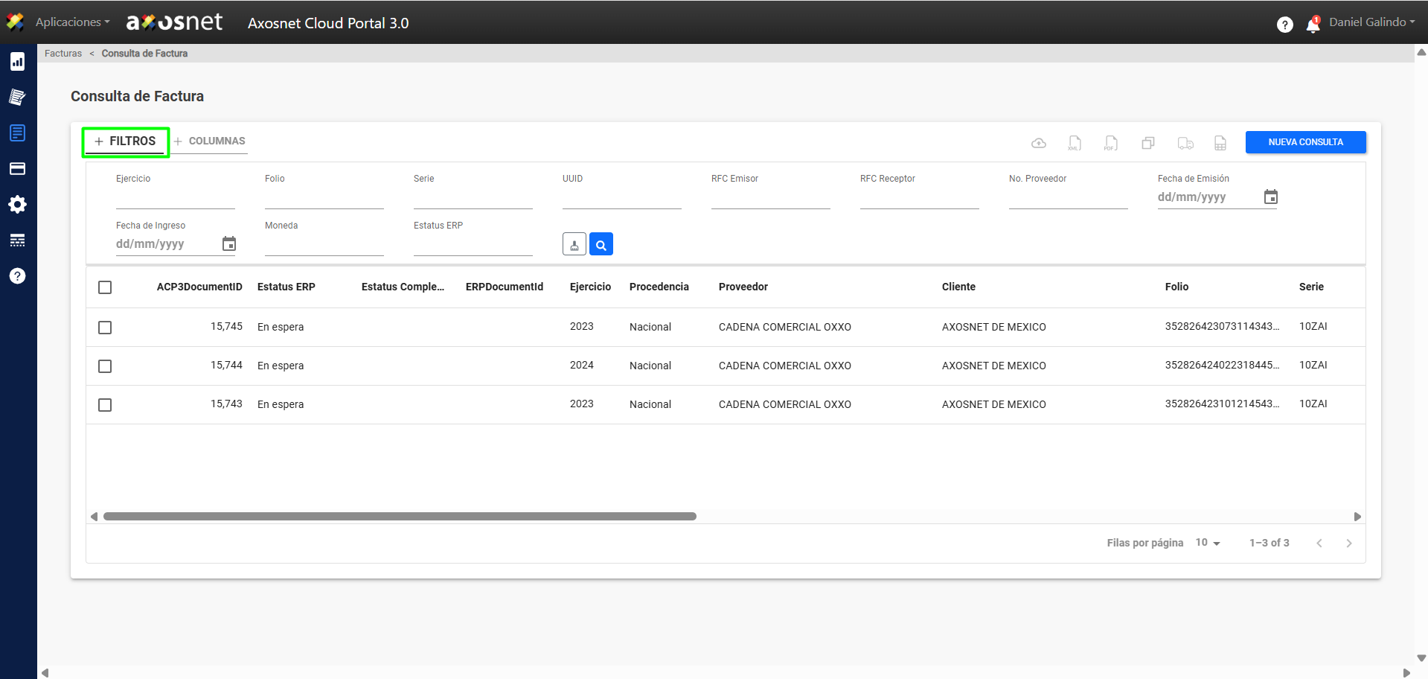Click the colorful app launcher icon

tap(15, 22)
